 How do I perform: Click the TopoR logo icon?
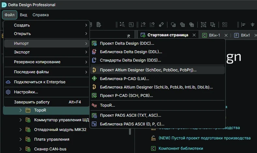94,105
